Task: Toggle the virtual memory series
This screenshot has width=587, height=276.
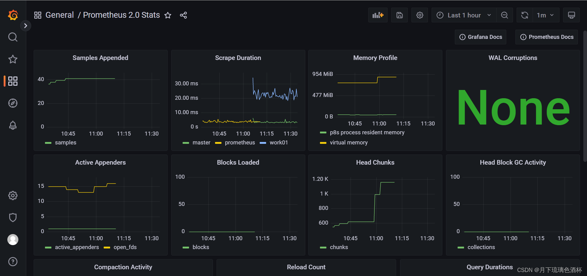Action: click(349, 143)
